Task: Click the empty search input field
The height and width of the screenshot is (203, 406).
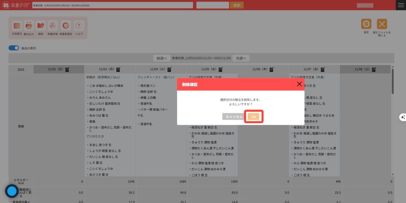Action: [x=213, y=5]
